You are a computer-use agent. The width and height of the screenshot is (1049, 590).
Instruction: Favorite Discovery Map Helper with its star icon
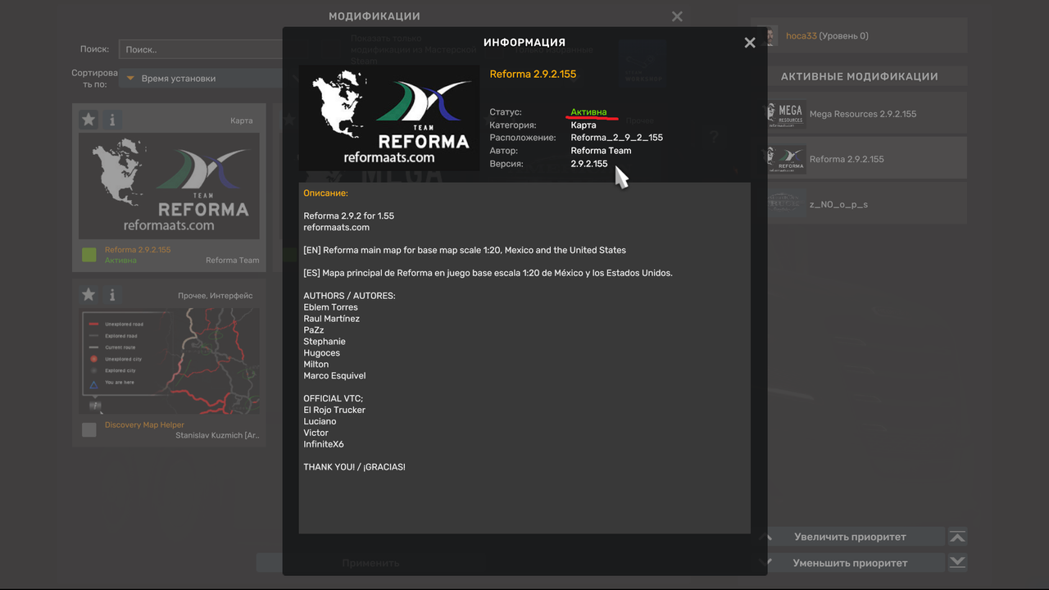coord(89,294)
